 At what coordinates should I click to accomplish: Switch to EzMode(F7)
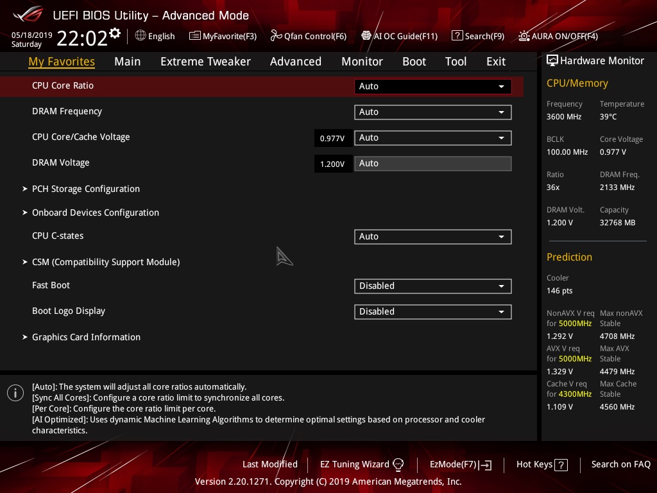point(461,465)
